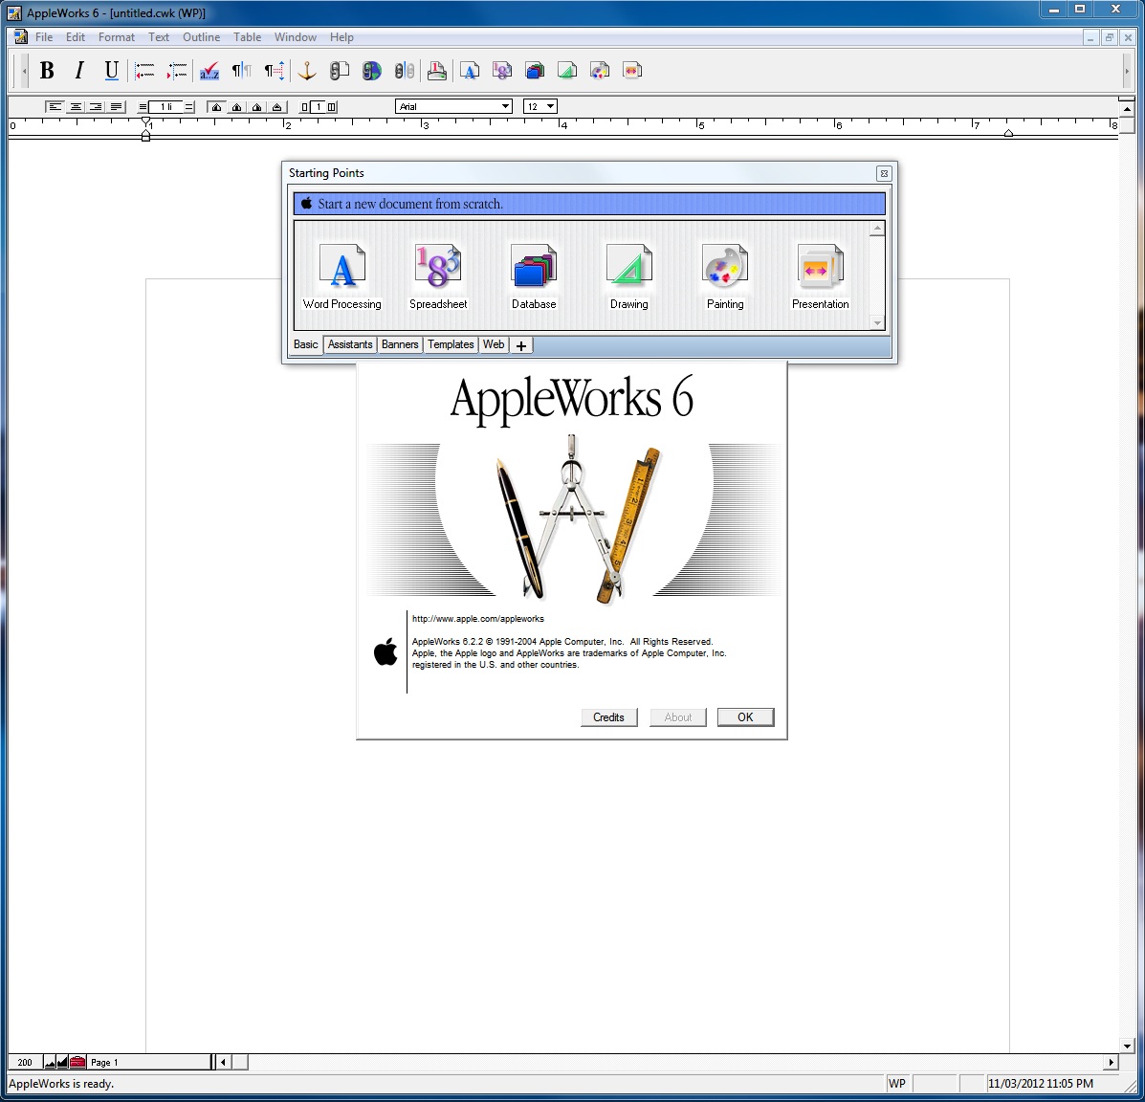Switch to the Templates tab
1145x1102 pixels.
[451, 344]
